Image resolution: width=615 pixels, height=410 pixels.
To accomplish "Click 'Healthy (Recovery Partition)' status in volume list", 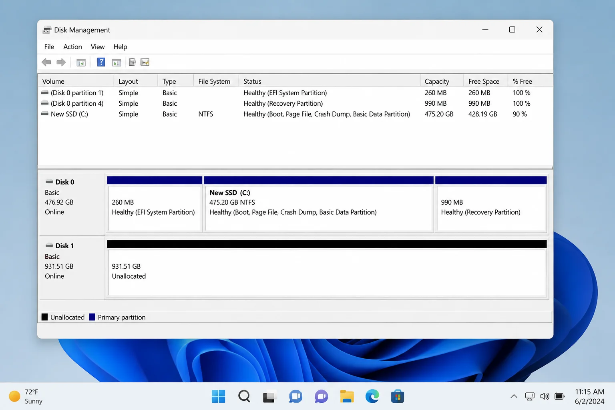I will pos(283,103).
